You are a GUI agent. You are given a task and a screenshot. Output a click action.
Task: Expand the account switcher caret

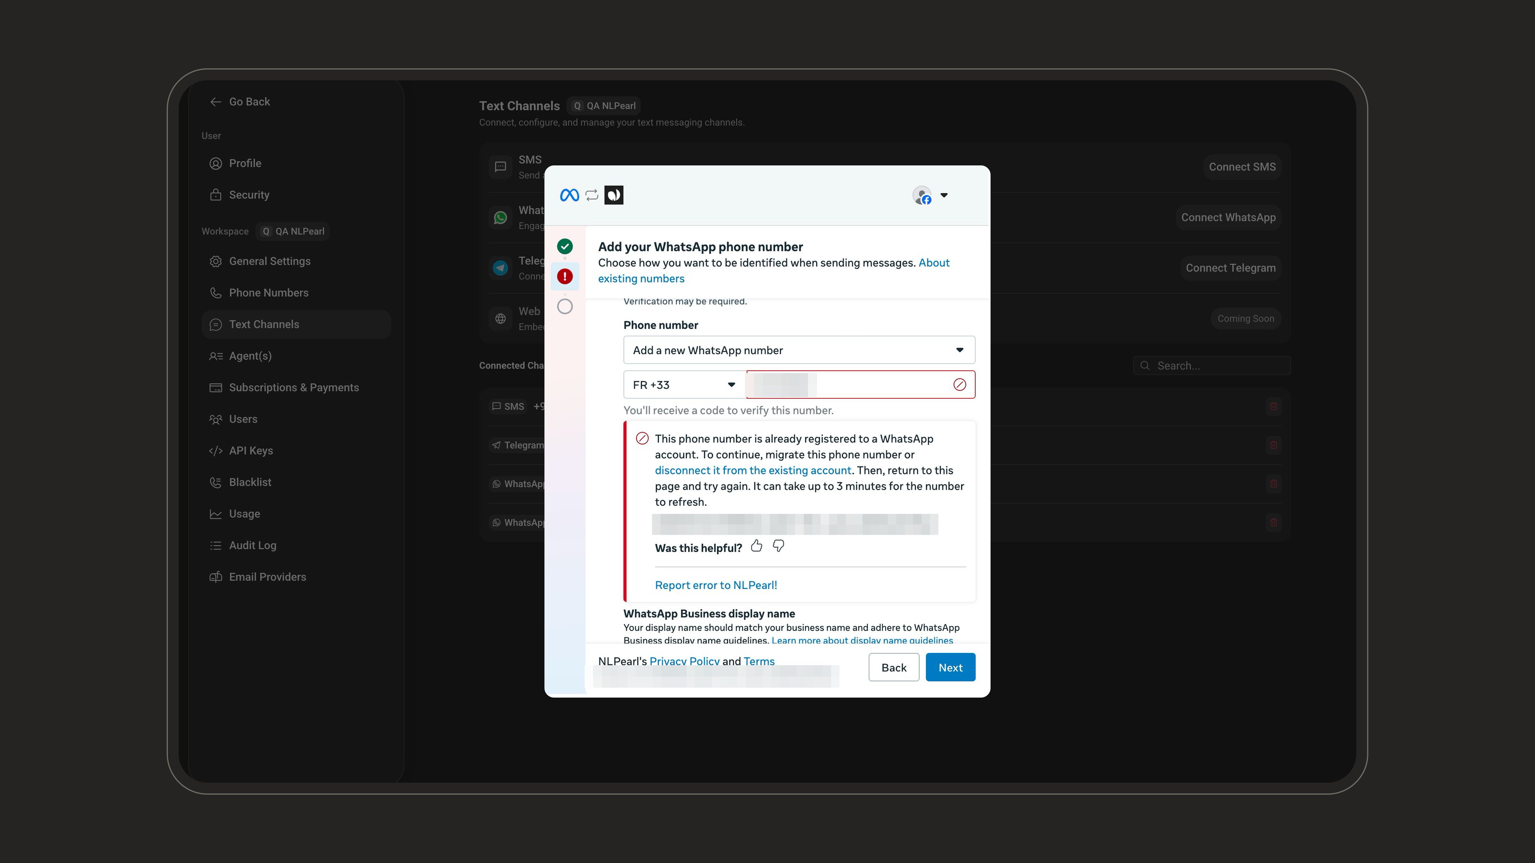click(x=944, y=195)
